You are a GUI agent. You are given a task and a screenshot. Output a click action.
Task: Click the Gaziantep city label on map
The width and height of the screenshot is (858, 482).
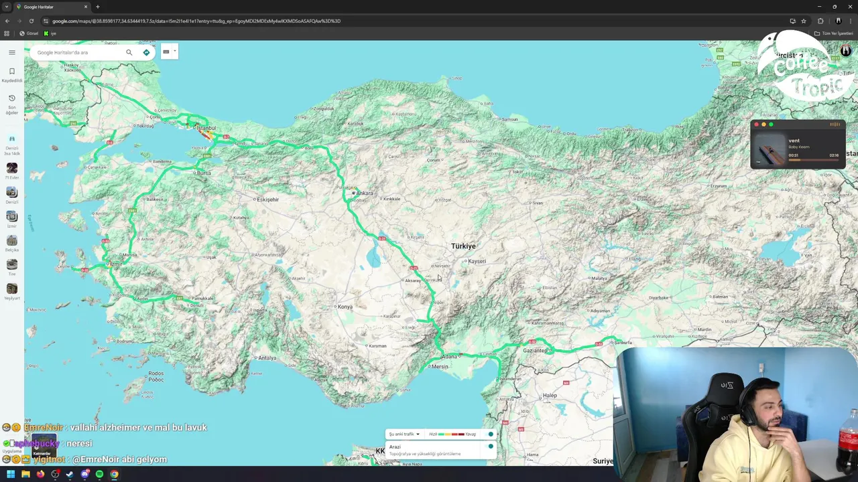(x=536, y=351)
